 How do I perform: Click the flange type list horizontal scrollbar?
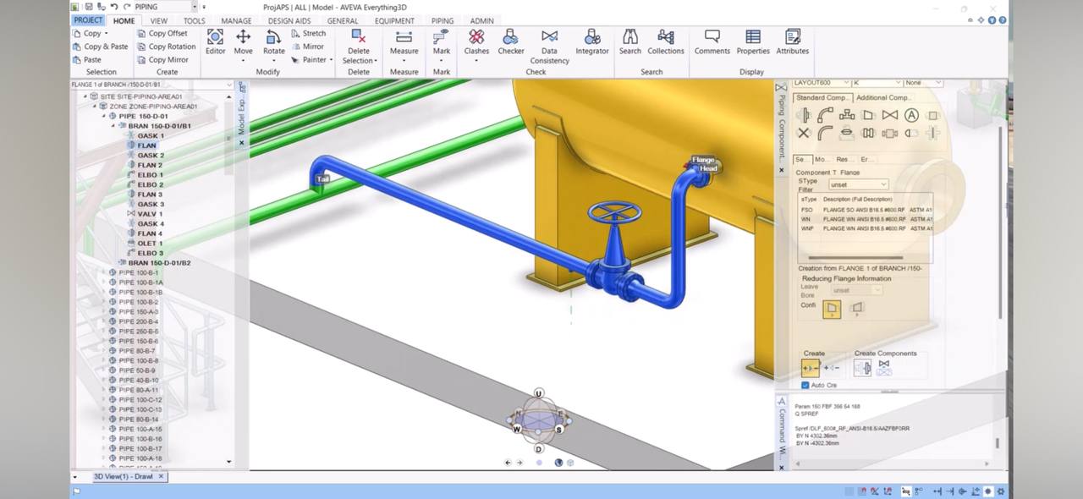pyautogui.click(x=855, y=258)
